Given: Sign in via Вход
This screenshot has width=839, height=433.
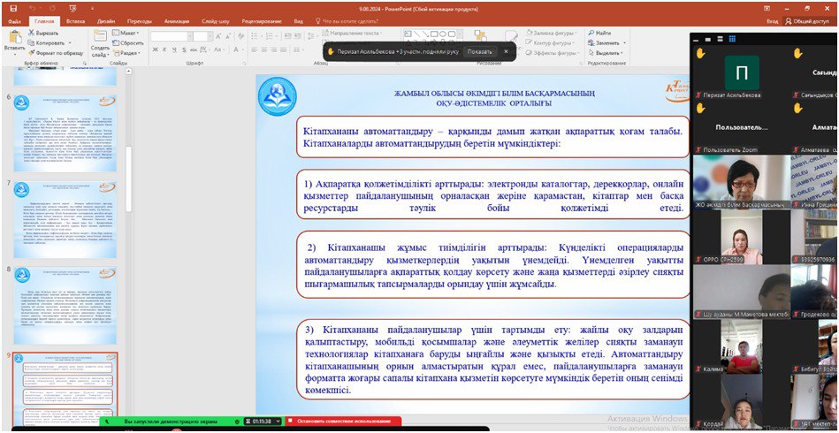Looking at the screenshot, I should [x=772, y=21].
